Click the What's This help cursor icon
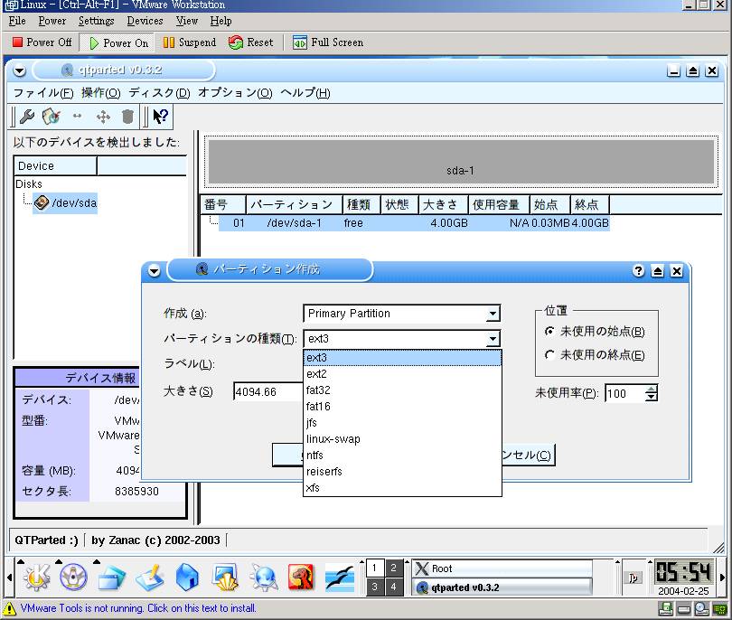The height and width of the screenshot is (620, 732). tap(161, 117)
